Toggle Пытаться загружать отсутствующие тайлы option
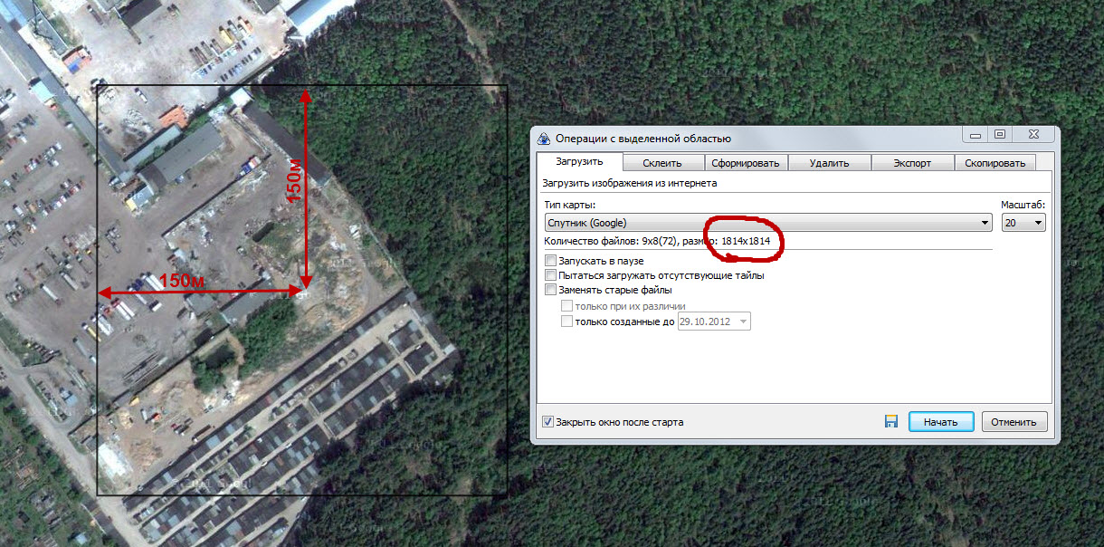This screenshot has height=547, width=1104. click(x=550, y=275)
